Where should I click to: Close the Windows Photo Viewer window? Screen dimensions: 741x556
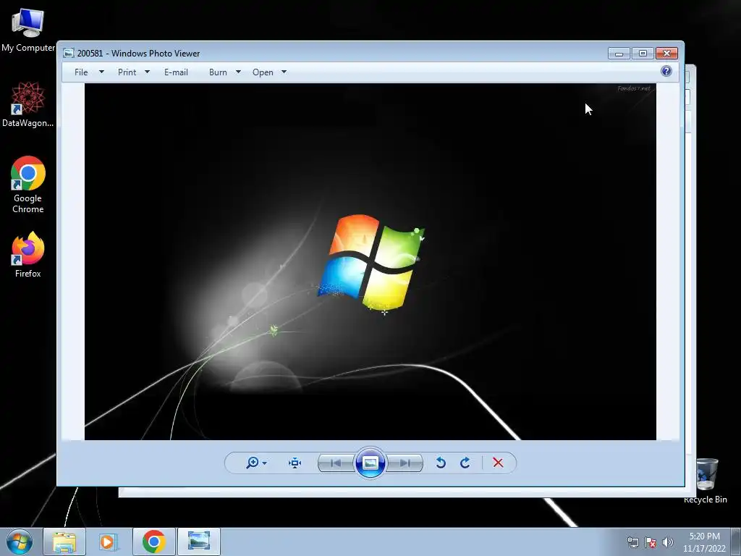pyautogui.click(x=666, y=54)
